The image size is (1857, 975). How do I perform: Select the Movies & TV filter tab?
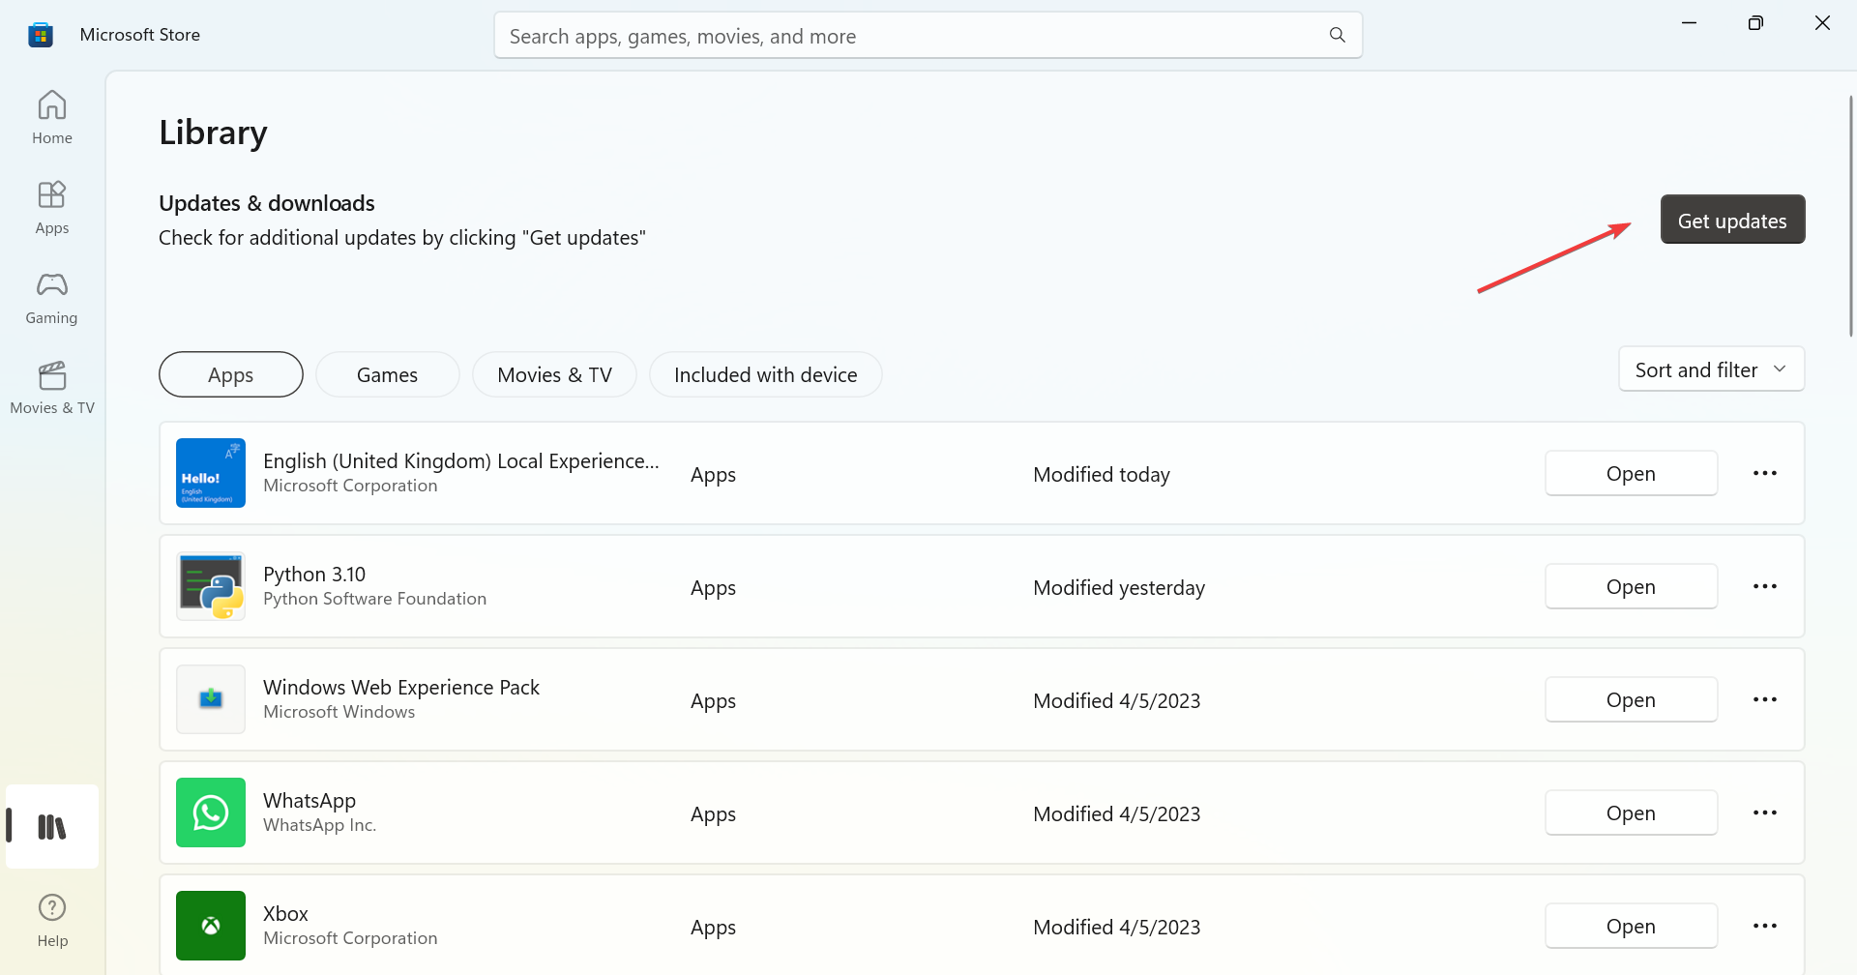(x=555, y=374)
